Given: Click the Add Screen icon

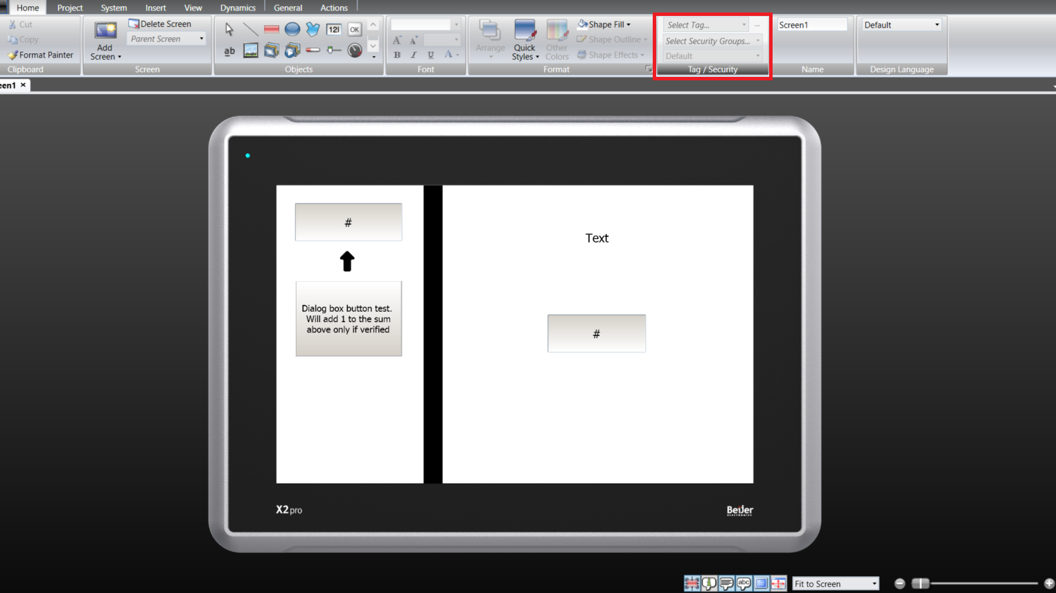Looking at the screenshot, I should click(105, 31).
